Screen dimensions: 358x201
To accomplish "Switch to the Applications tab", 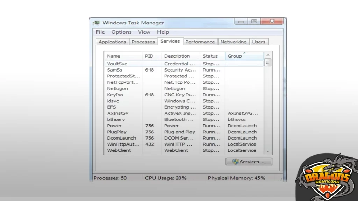I will click(x=112, y=42).
